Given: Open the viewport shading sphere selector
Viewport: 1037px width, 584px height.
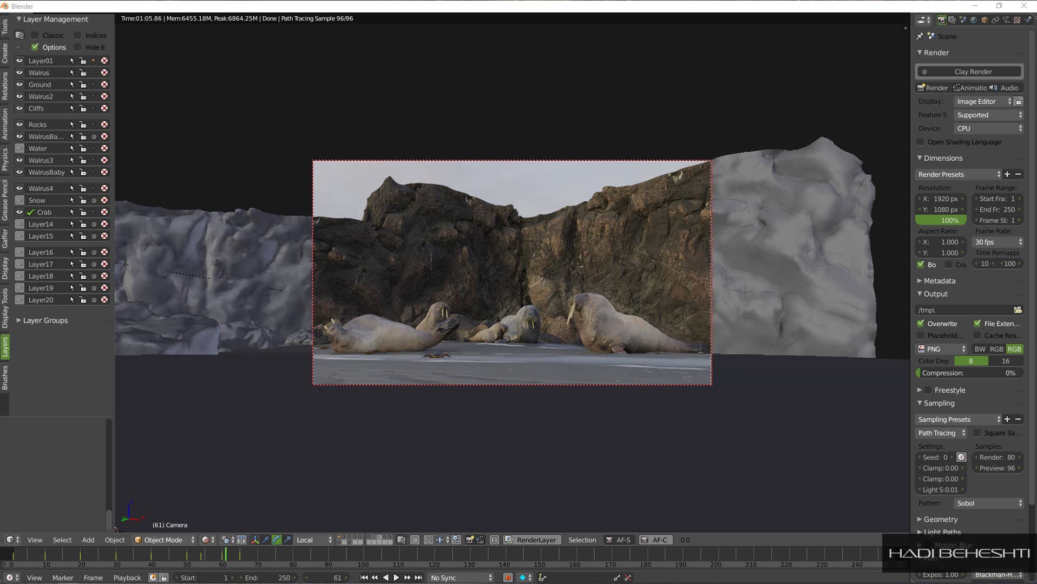Looking at the screenshot, I should (208, 540).
